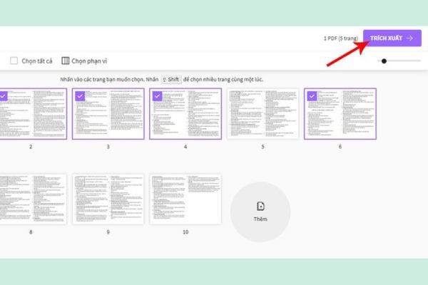Uncheck the checkmark on page 4
Viewport: 428px width, 285px height.
(x=157, y=96)
